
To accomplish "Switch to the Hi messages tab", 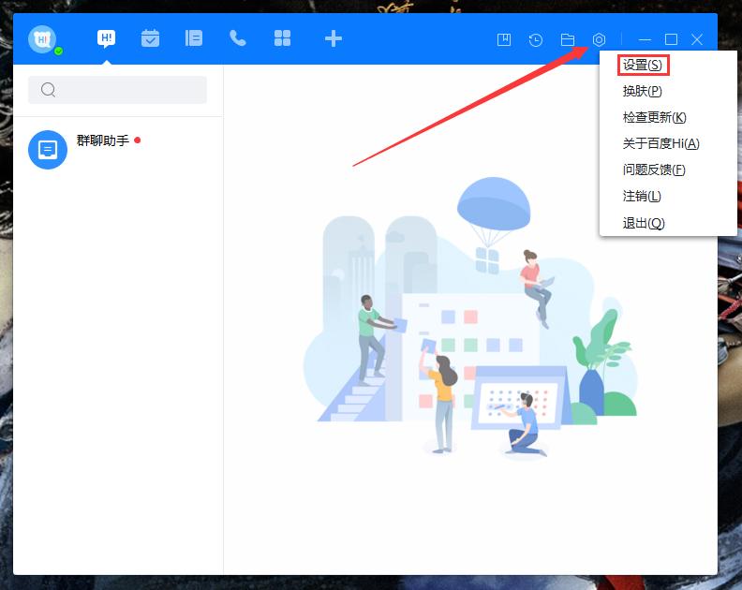I will pyautogui.click(x=107, y=38).
